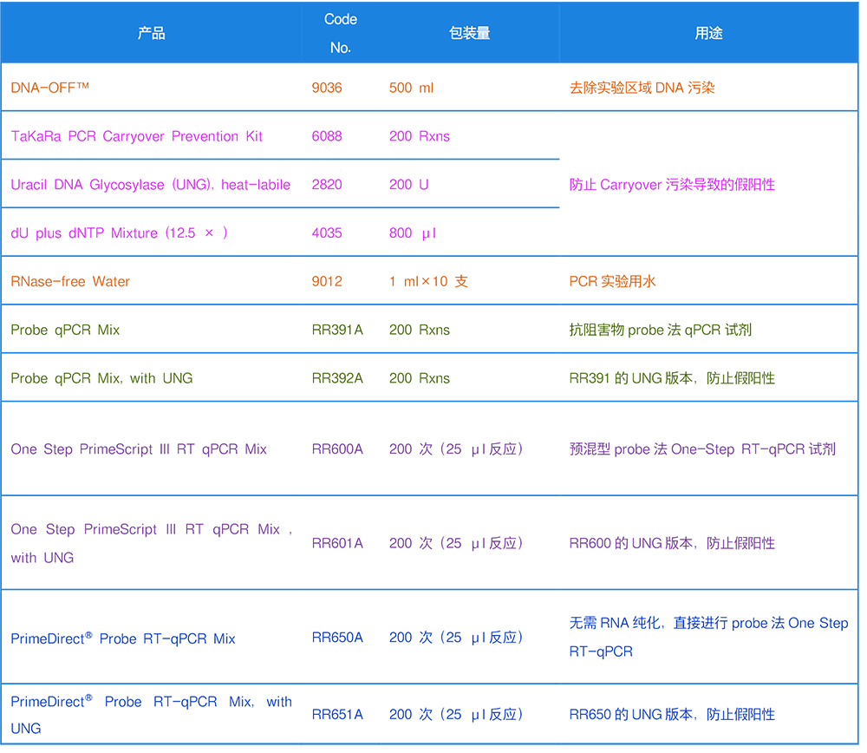Click the RR391 的 UNG 版本 description
Screen dimensions: 867x753
pos(673,378)
